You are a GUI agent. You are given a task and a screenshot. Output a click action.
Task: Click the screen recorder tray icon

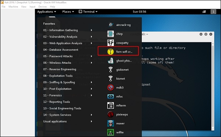[204, 11]
